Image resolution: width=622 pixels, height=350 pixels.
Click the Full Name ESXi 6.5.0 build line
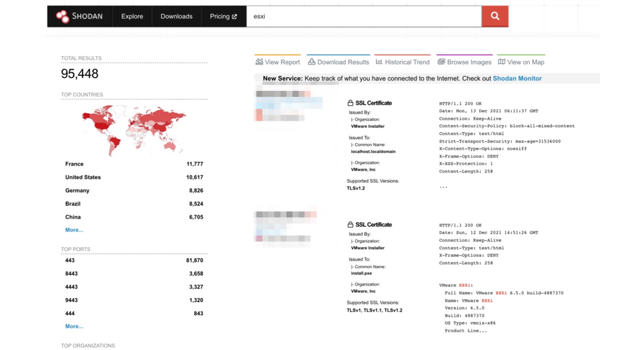tap(504, 293)
